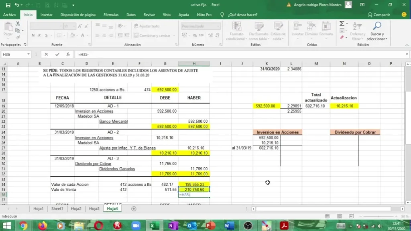Click Dar formato como tabla icon
Image resolution: width=411 pixels, height=231 pixels.
coord(259,26)
